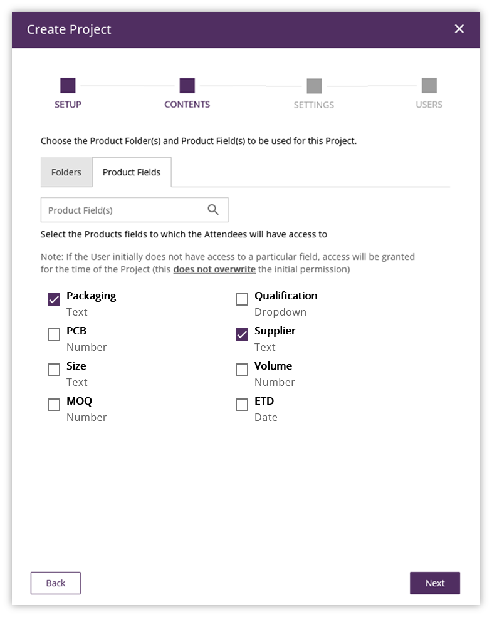492x617 pixels.
Task: Tick the Size text field checkbox
Action: [54, 370]
